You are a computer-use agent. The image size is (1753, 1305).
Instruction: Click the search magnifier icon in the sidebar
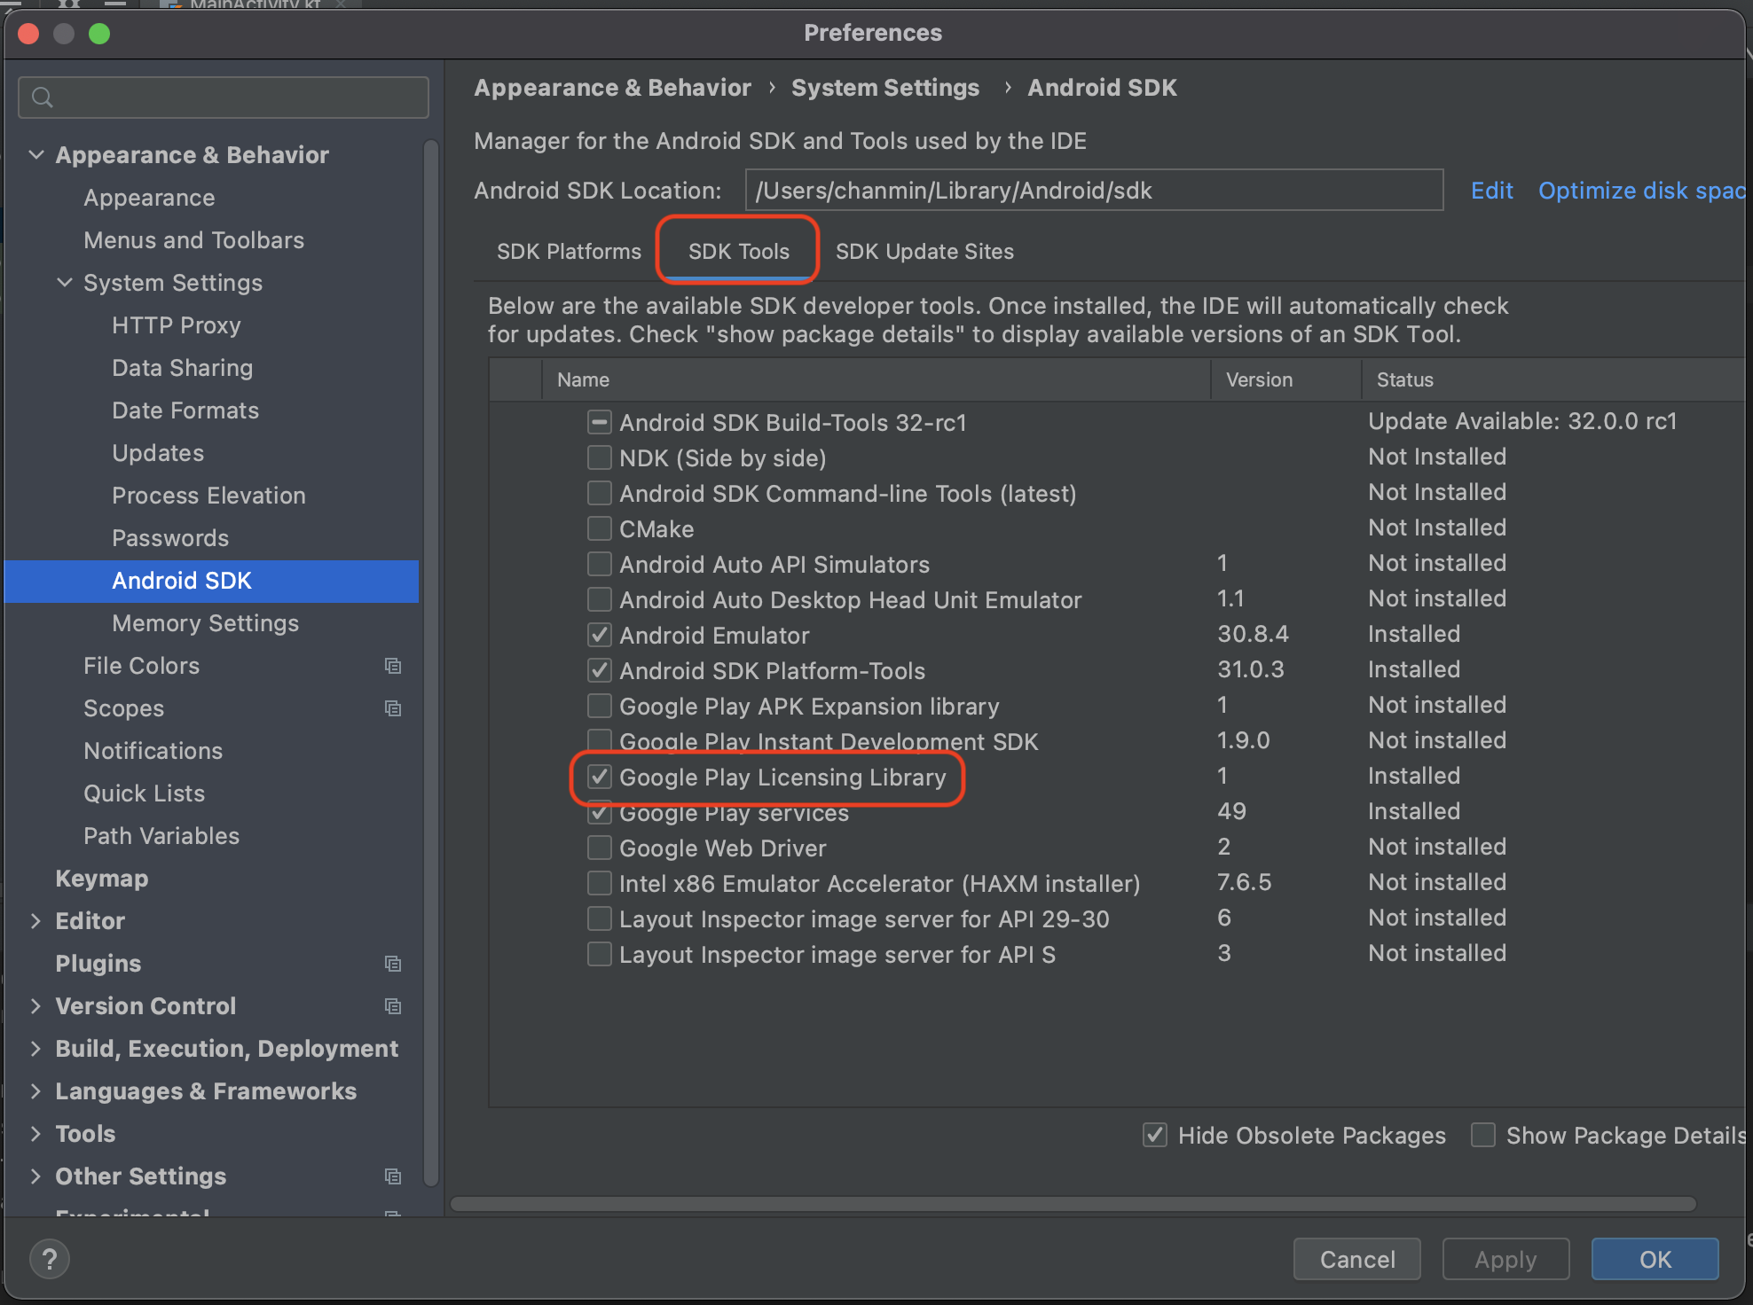point(42,98)
